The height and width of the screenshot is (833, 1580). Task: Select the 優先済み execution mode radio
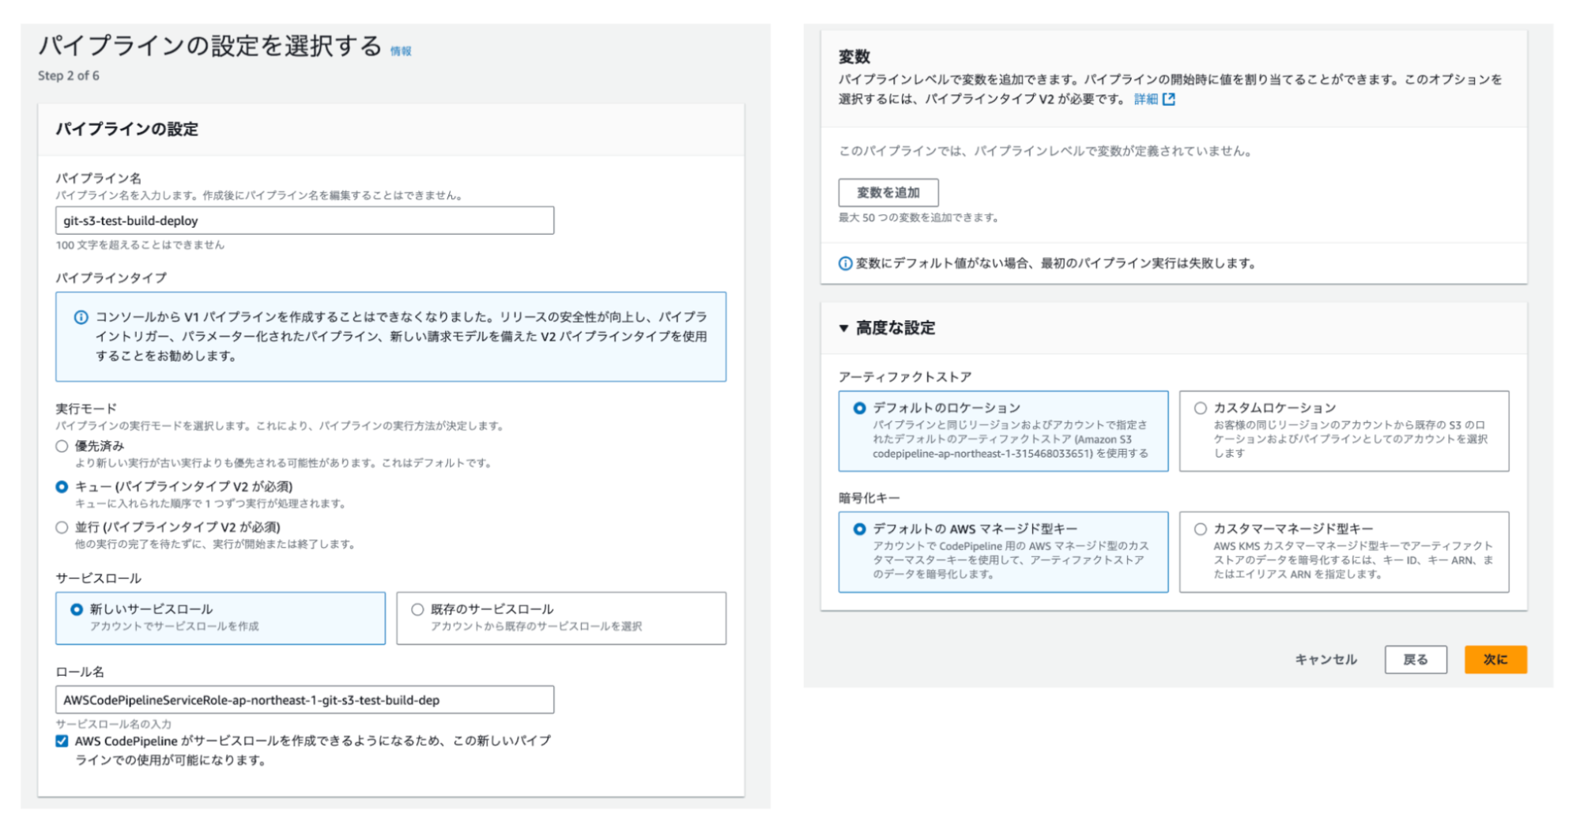(x=62, y=447)
